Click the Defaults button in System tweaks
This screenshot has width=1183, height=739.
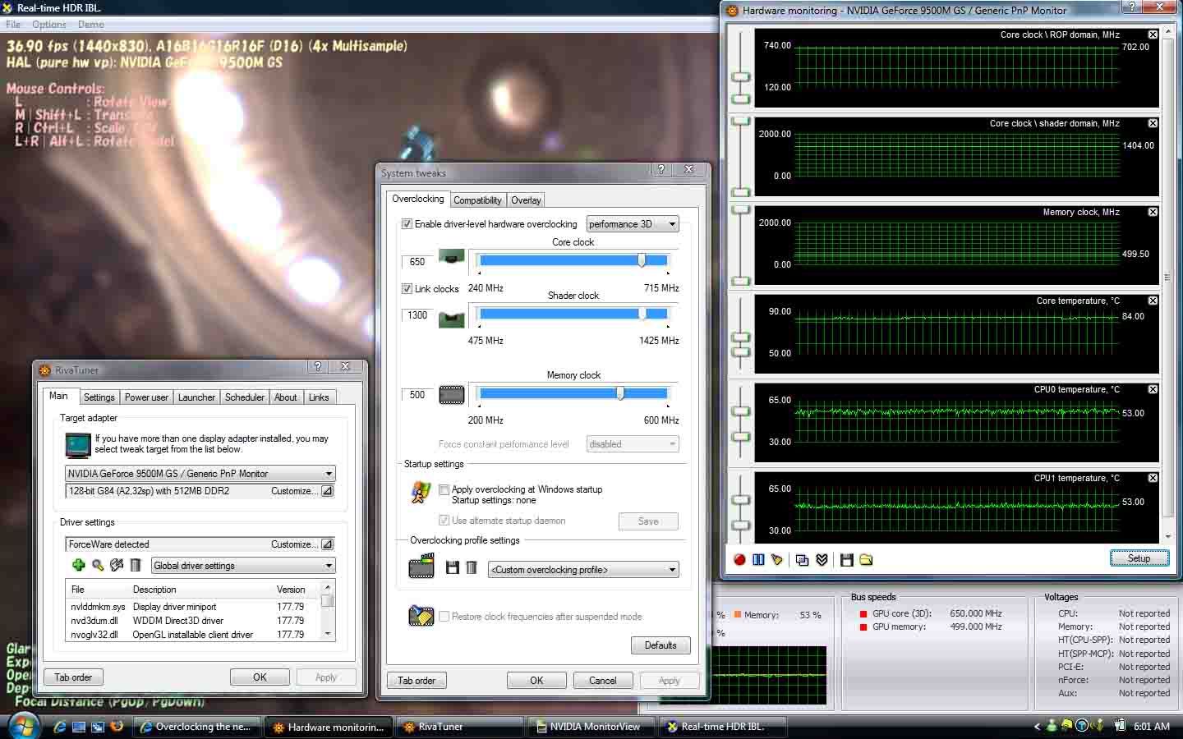661,645
